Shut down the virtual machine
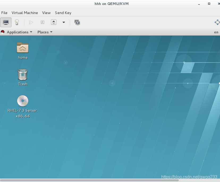Viewport: 220px width, 182px height. pyautogui.click(x=54, y=22)
